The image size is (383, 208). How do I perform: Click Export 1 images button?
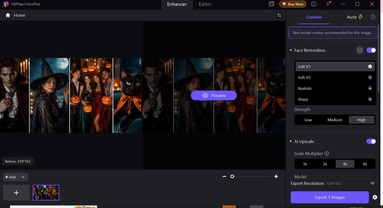click(x=330, y=197)
